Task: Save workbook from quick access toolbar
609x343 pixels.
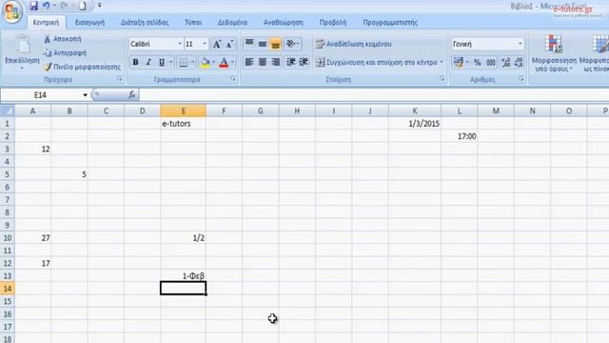Action: [34, 6]
